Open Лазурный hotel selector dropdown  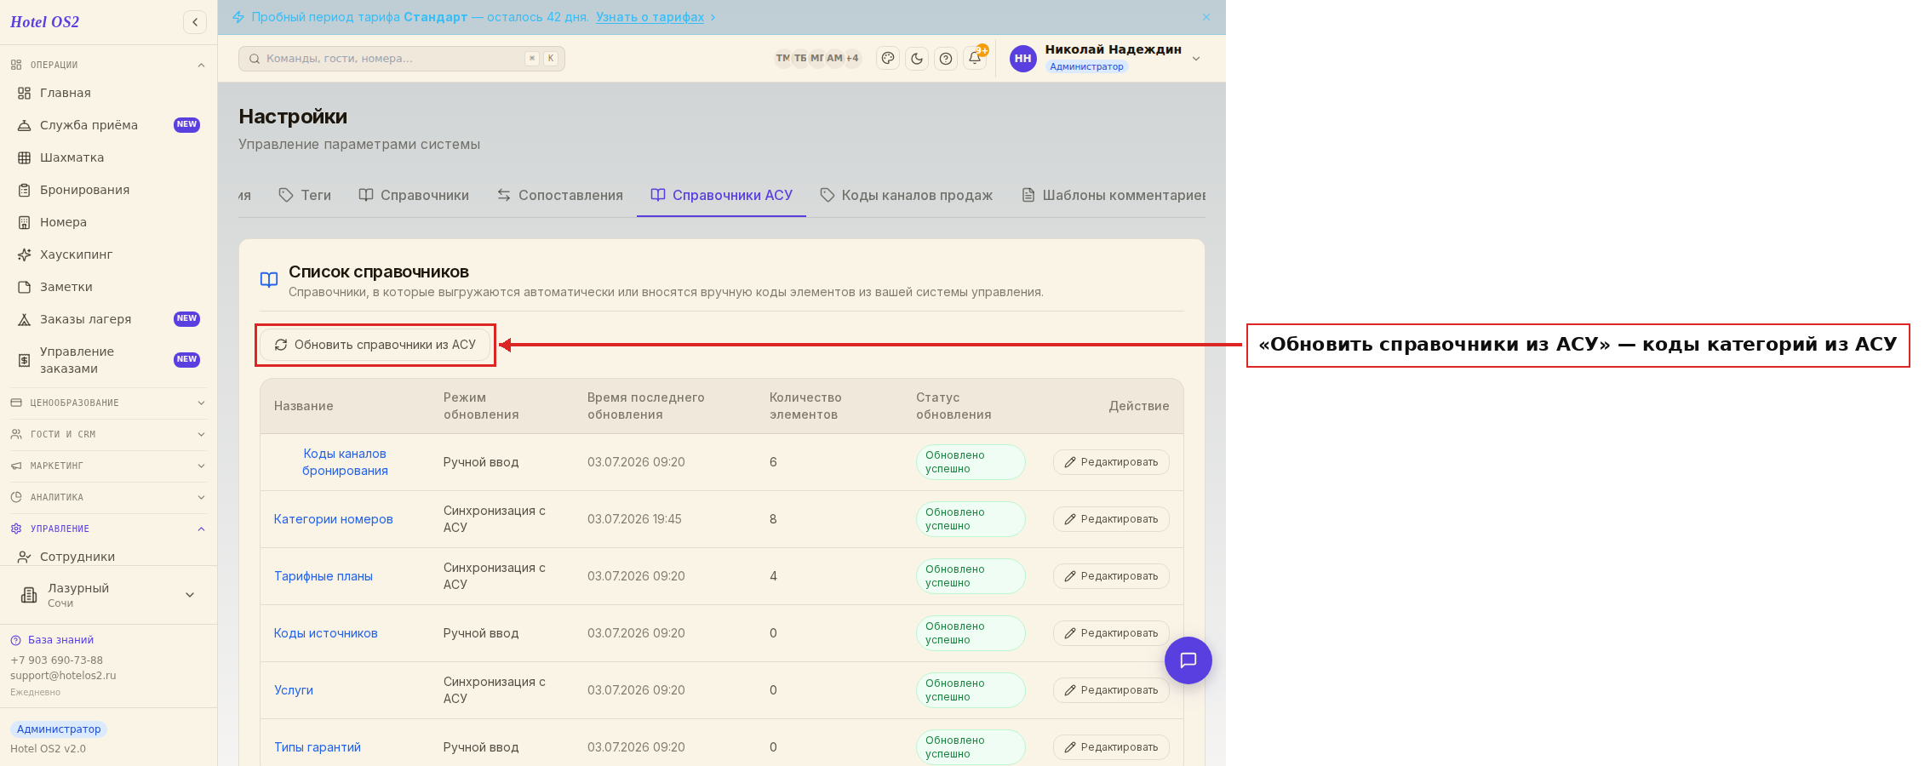[108, 595]
